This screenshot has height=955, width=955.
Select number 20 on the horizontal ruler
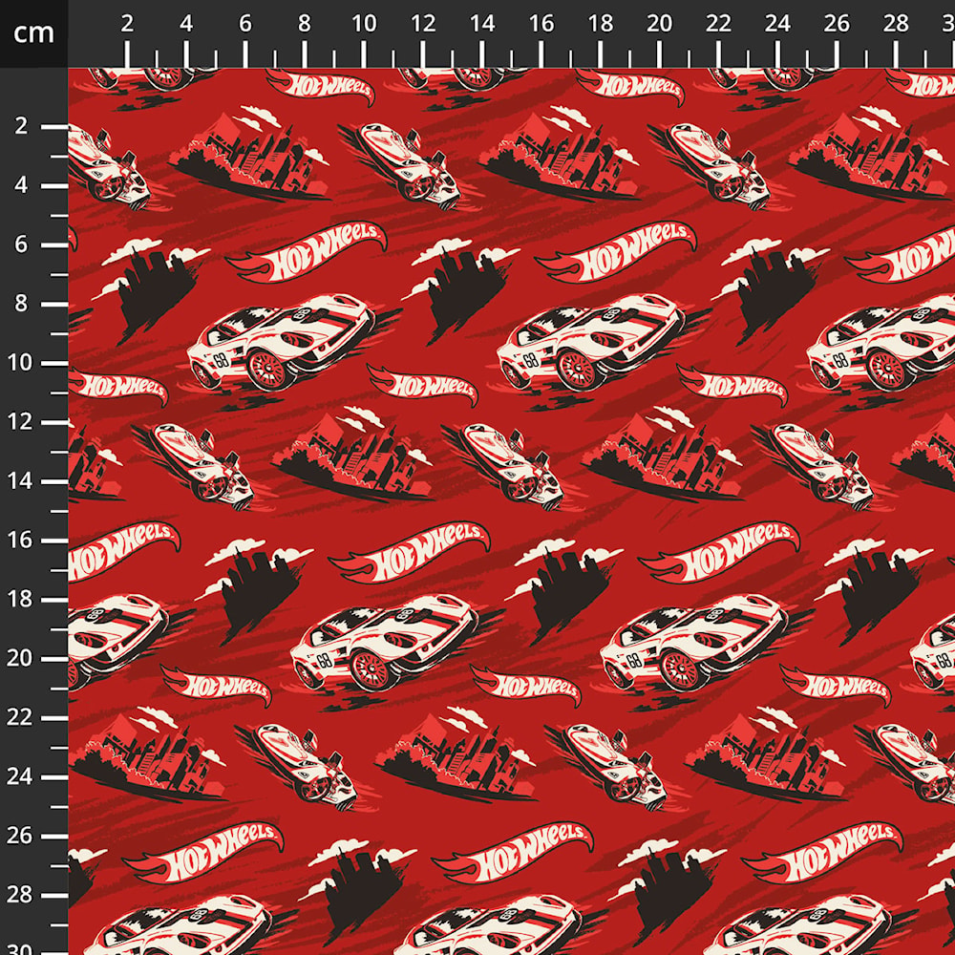coord(659,24)
